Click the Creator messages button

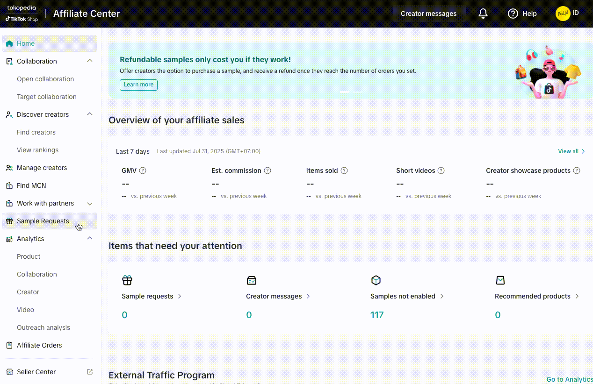[428, 14]
